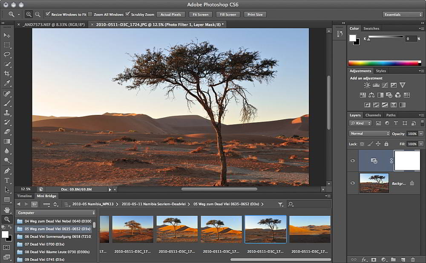The width and height of the screenshot is (426, 263).
Task: Click the delete layer trash icon
Action: point(413,259)
